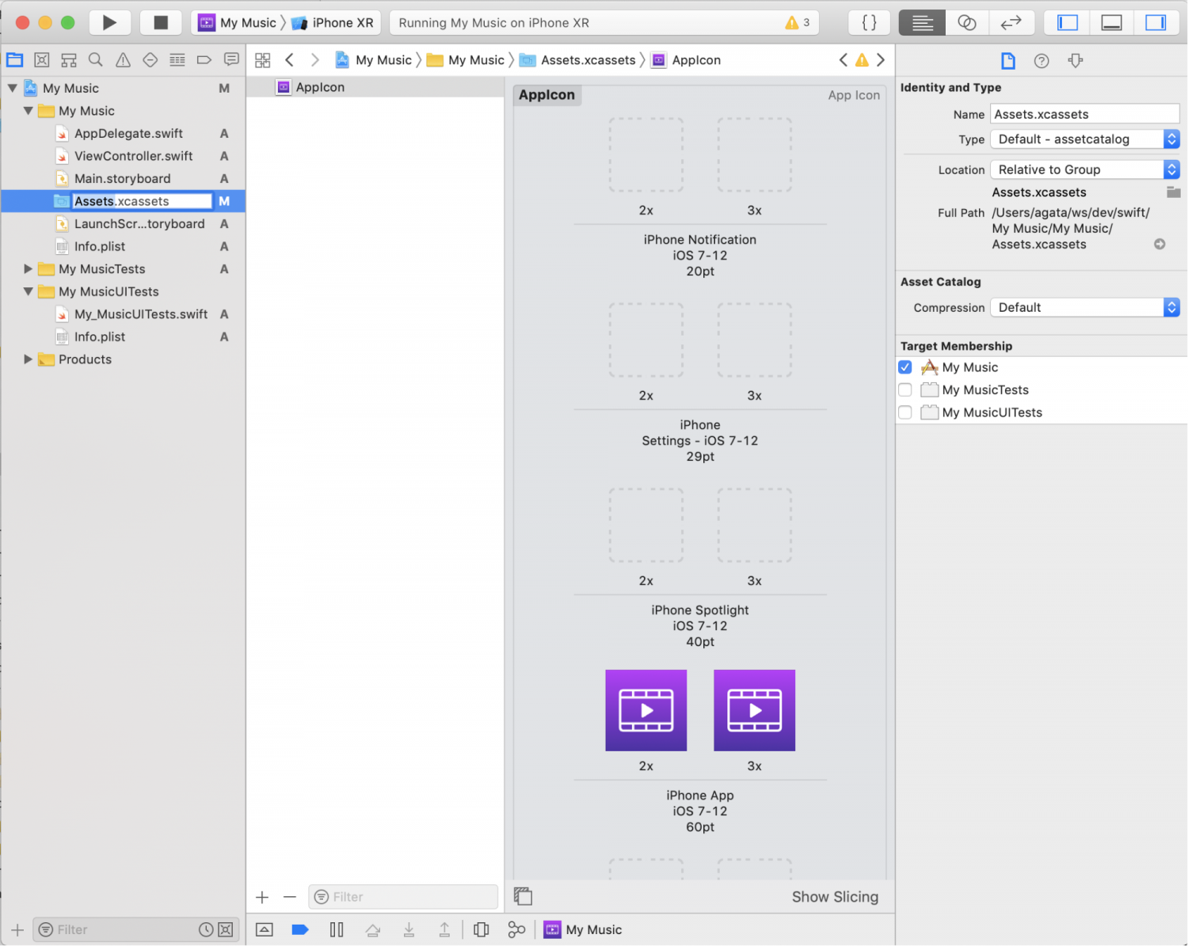Select ViewController.swift in the navigator
This screenshot has width=1188, height=946.
[133, 156]
